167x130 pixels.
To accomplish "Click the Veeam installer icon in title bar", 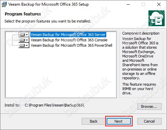I will point(4,4).
